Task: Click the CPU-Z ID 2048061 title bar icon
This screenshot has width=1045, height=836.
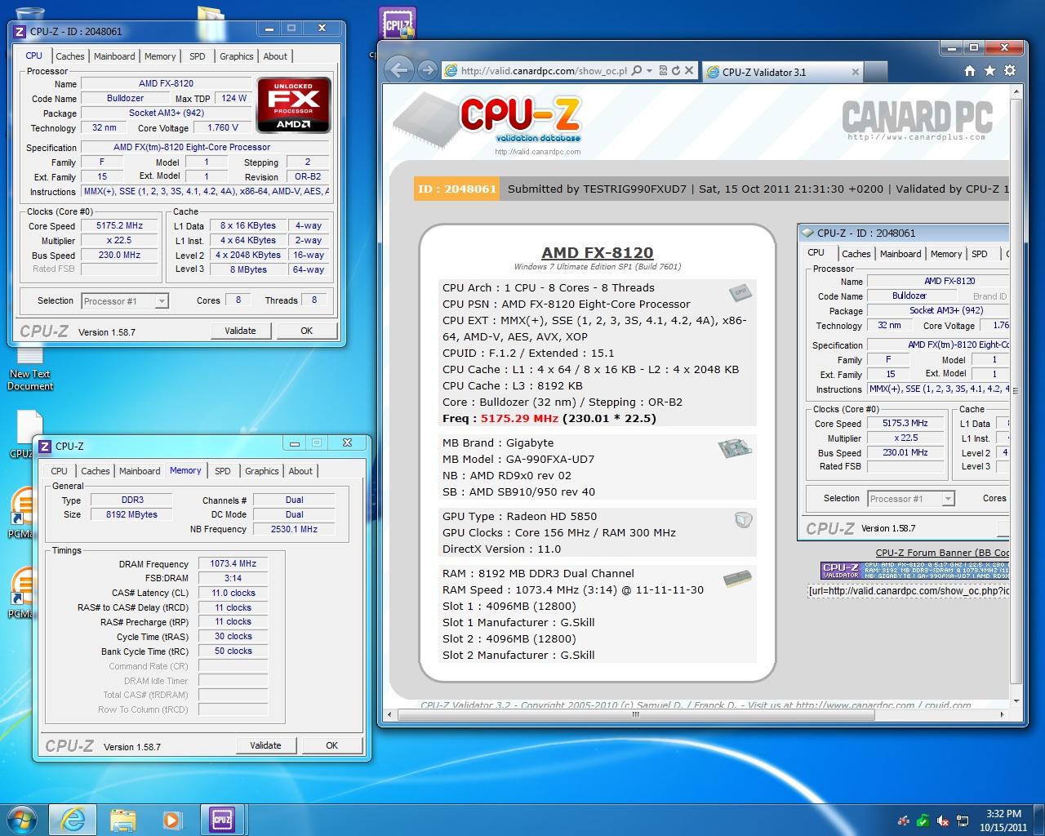Action: click(20, 31)
